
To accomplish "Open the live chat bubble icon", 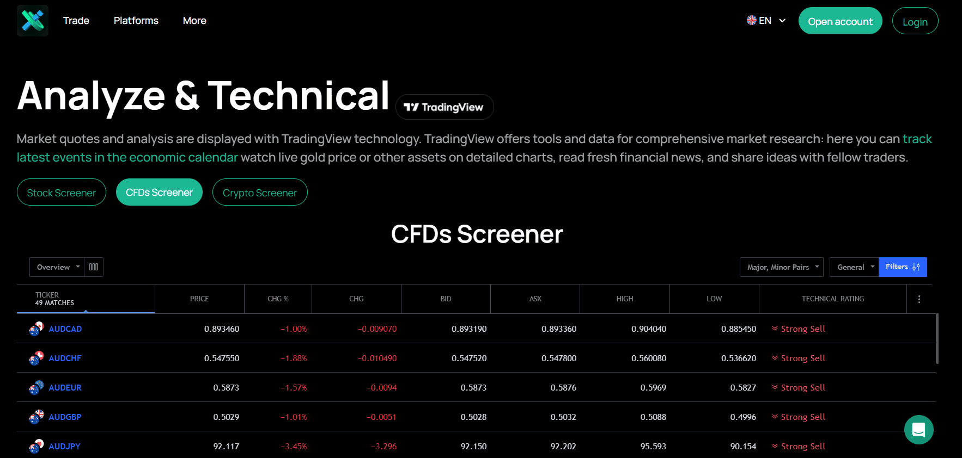I will coord(919,430).
